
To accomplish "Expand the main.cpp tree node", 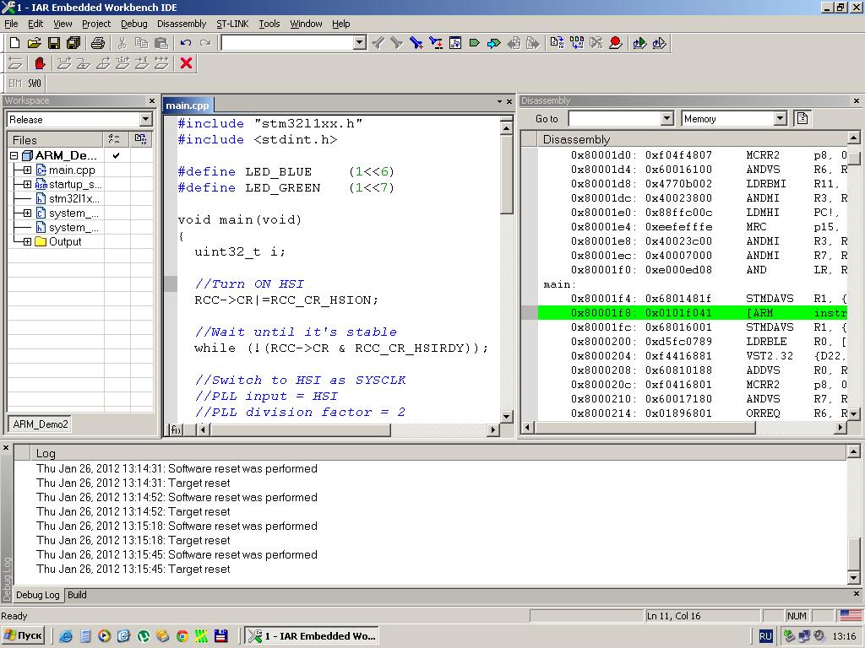I will pyautogui.click(x=27, y=170).
